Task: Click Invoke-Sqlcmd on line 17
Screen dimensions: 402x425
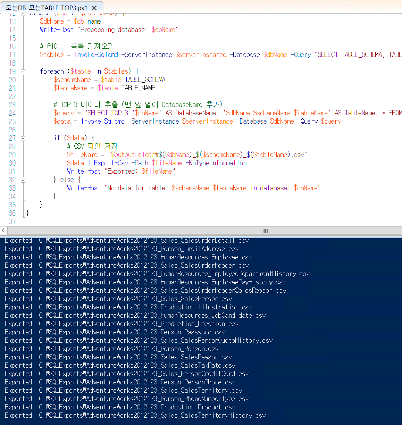Action: 96,55
